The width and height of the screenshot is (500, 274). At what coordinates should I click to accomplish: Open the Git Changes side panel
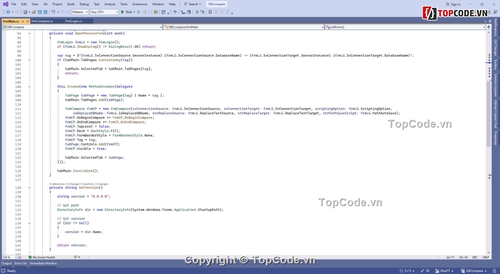pyautogui.click(x=496, y=47)
